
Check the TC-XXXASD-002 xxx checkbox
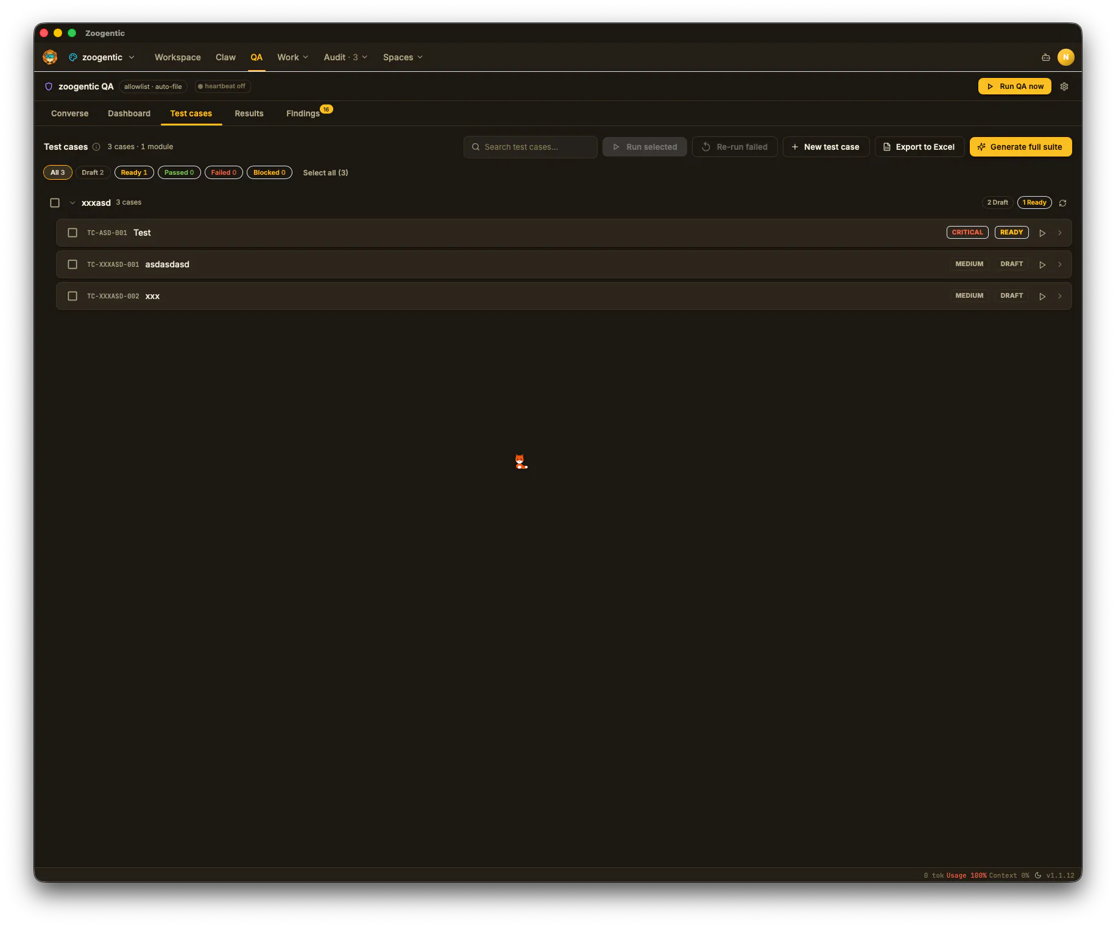pos(72,296)
